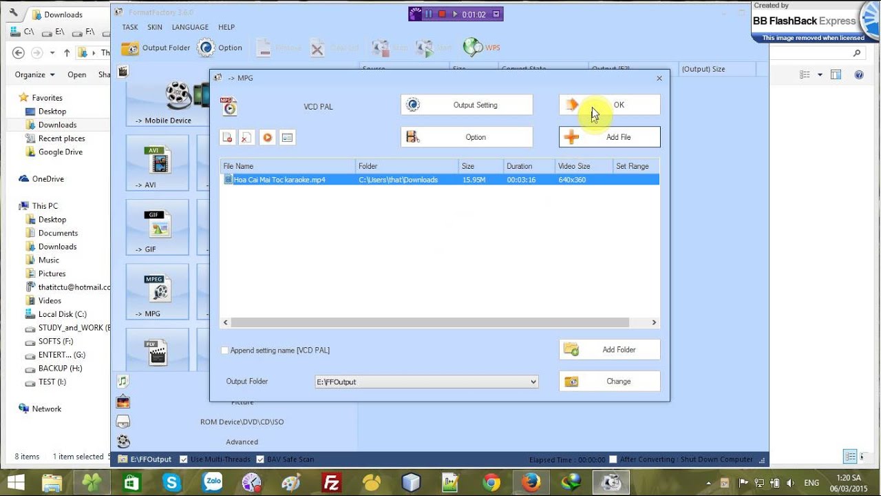The image size is (881, 496).
Task: Open Firefox from the taskbar
Action: click(531, 482)
